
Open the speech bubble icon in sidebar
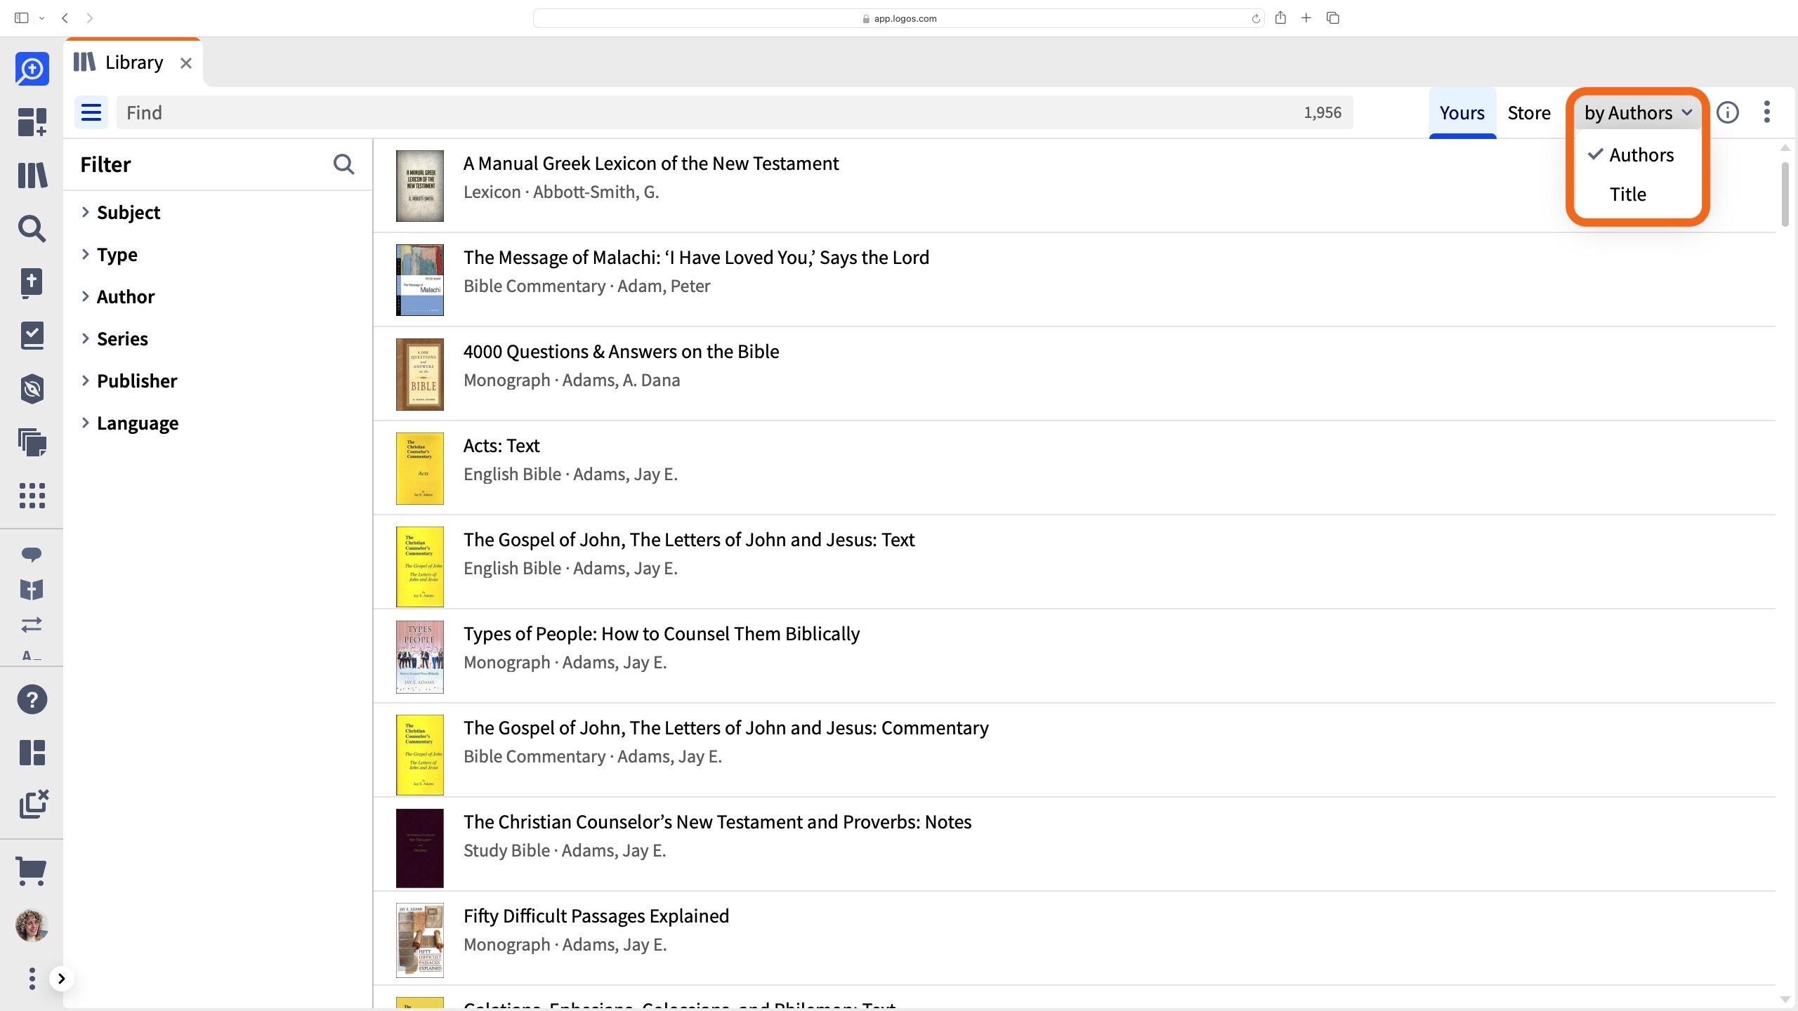[32, 555]
